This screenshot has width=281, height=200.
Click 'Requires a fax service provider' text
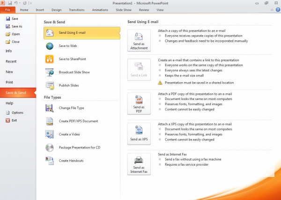(x=186, y=165)
